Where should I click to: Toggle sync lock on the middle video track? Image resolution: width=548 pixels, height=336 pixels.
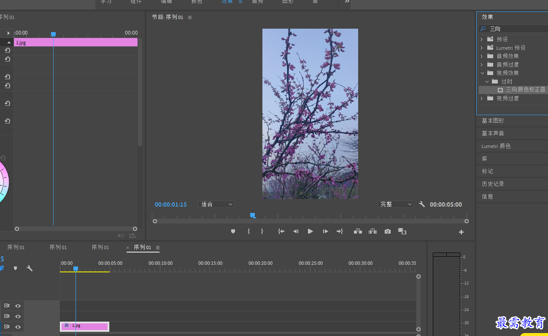coord(7,316)
